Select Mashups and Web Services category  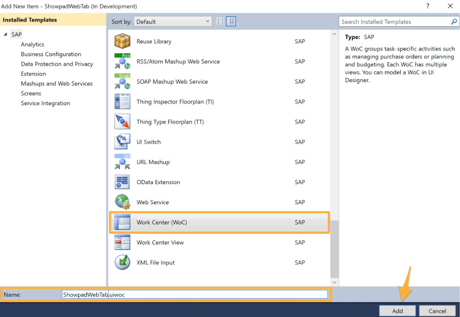pyautogui.click(x=57, y=84)
